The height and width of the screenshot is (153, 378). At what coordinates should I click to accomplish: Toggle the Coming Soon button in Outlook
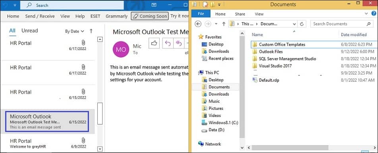(150, 16)
